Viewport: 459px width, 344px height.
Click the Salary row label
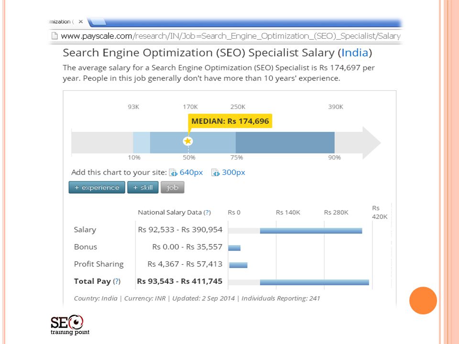(x=85, y=230)
